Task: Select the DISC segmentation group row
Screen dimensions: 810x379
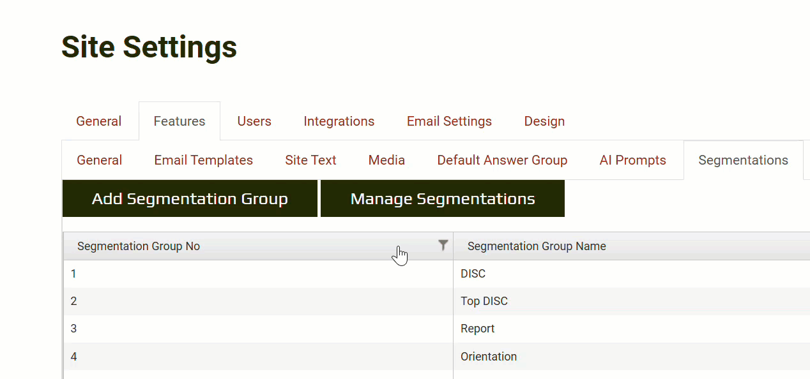Action: [473, 274]
